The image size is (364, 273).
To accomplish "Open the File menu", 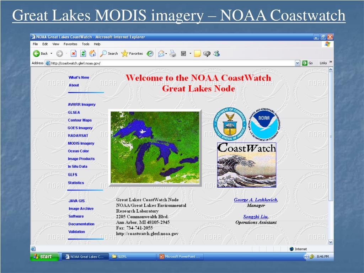I will pyautogui.click(x=35, y=44).
